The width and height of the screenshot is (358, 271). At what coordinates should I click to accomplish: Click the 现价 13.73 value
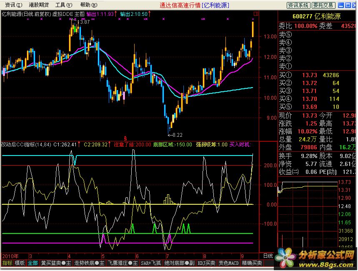[310, 115]
